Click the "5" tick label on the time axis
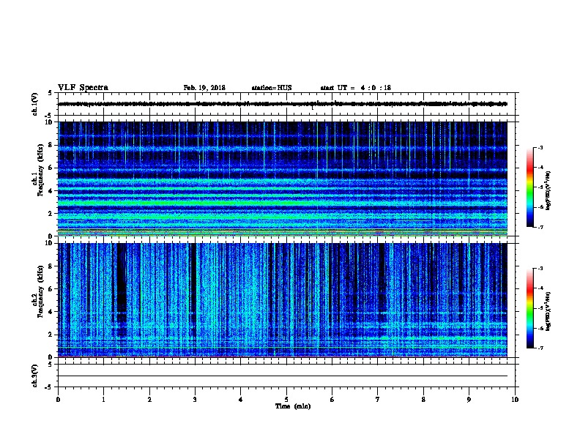 (286, 400)
